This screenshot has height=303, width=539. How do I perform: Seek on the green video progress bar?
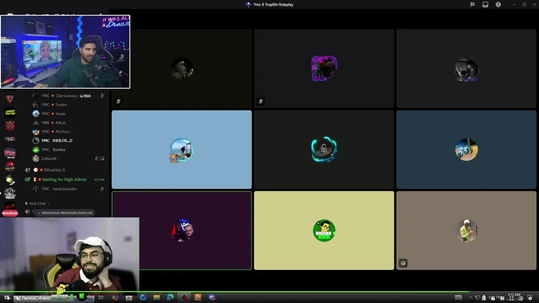point(269,292)
